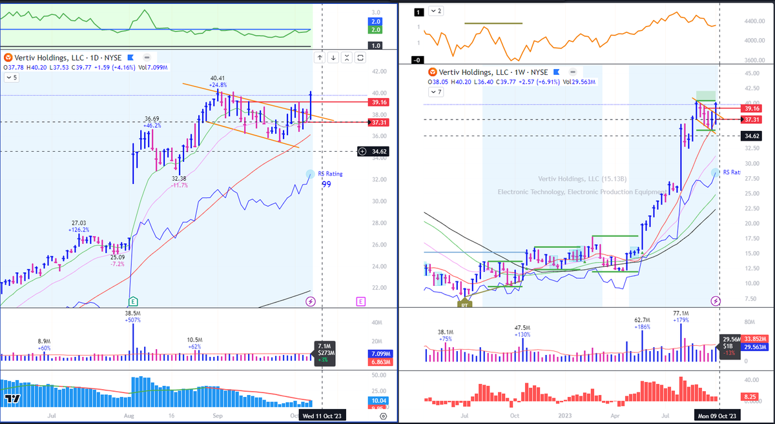This screenshot has height=424, width=775.
Task: Click lightning event icon on weekly chart
Action: point(716,301)
